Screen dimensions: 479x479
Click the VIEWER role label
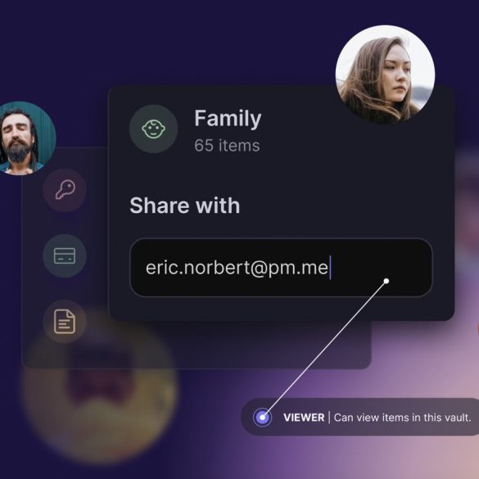pyautogui.click(x=304, y=418)
